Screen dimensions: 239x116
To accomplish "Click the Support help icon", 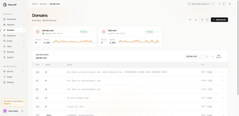I will tap(5, 57).
